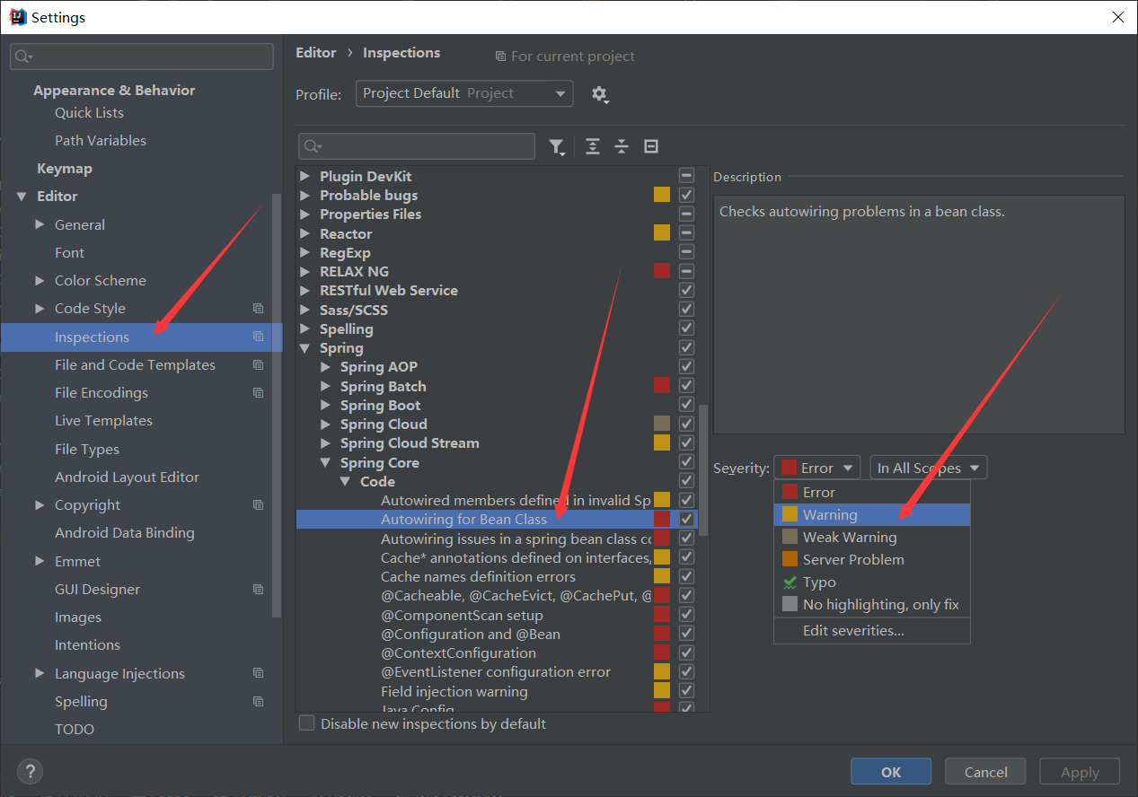Click project-level icon beside Code Style
Screen dimensions: 1138x797
tap(259, 309)
